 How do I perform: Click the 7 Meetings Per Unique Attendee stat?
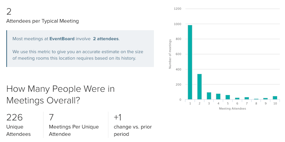pos(74,125)
